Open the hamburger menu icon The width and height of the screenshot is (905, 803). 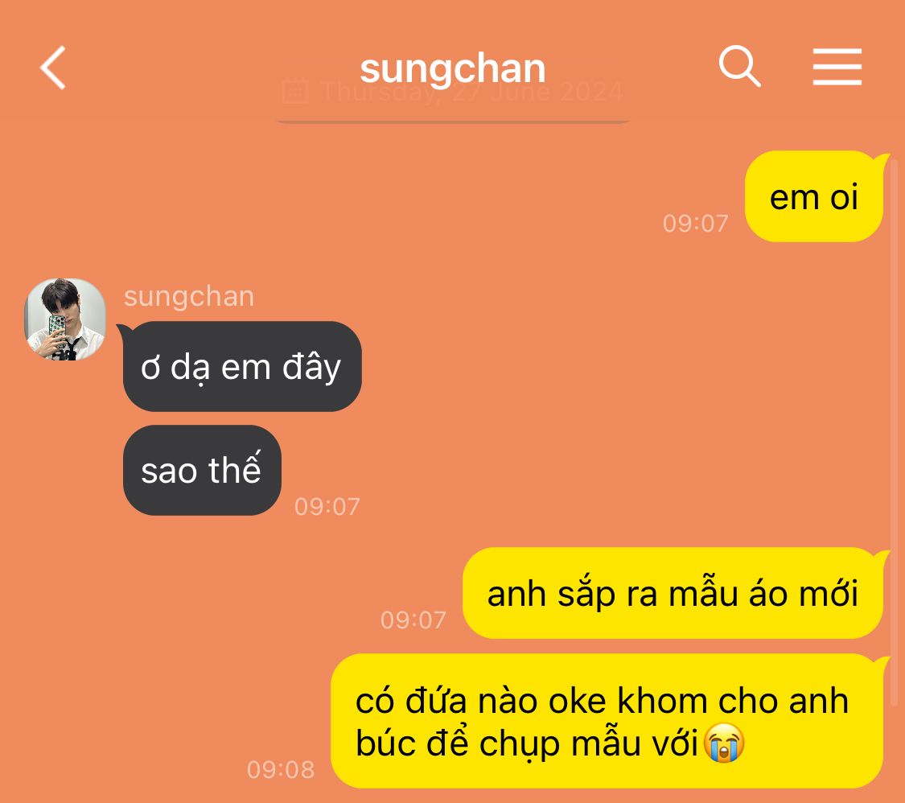pyautogui.click(x=837, y=67)
